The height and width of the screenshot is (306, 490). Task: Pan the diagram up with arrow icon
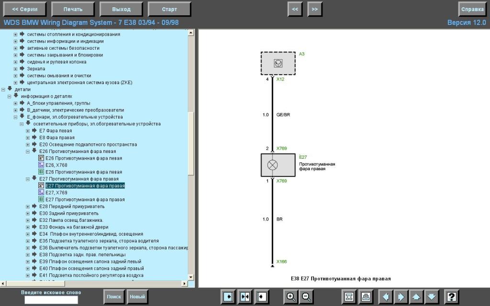[x=416, y=296]
